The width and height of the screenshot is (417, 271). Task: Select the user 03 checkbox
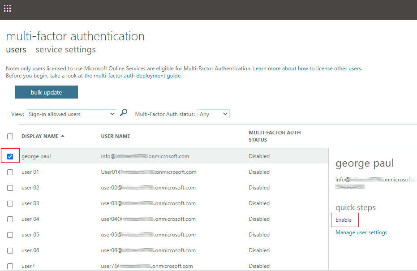[x=10, y=203]
